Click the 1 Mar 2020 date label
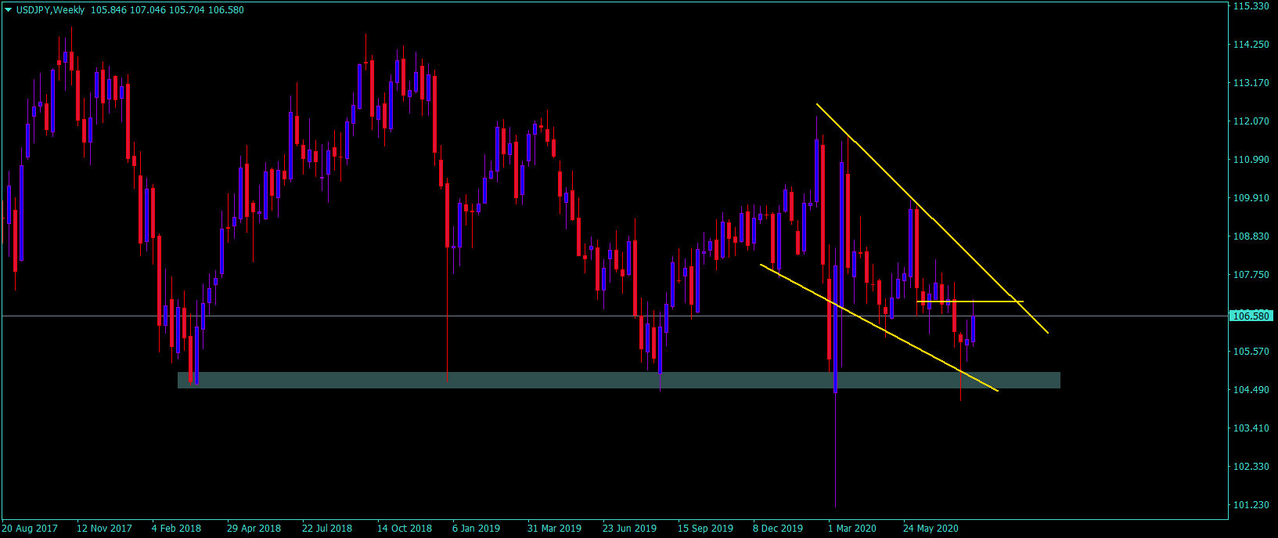The height and width of the screenshot is (538, 1278). tap(852, 529)
